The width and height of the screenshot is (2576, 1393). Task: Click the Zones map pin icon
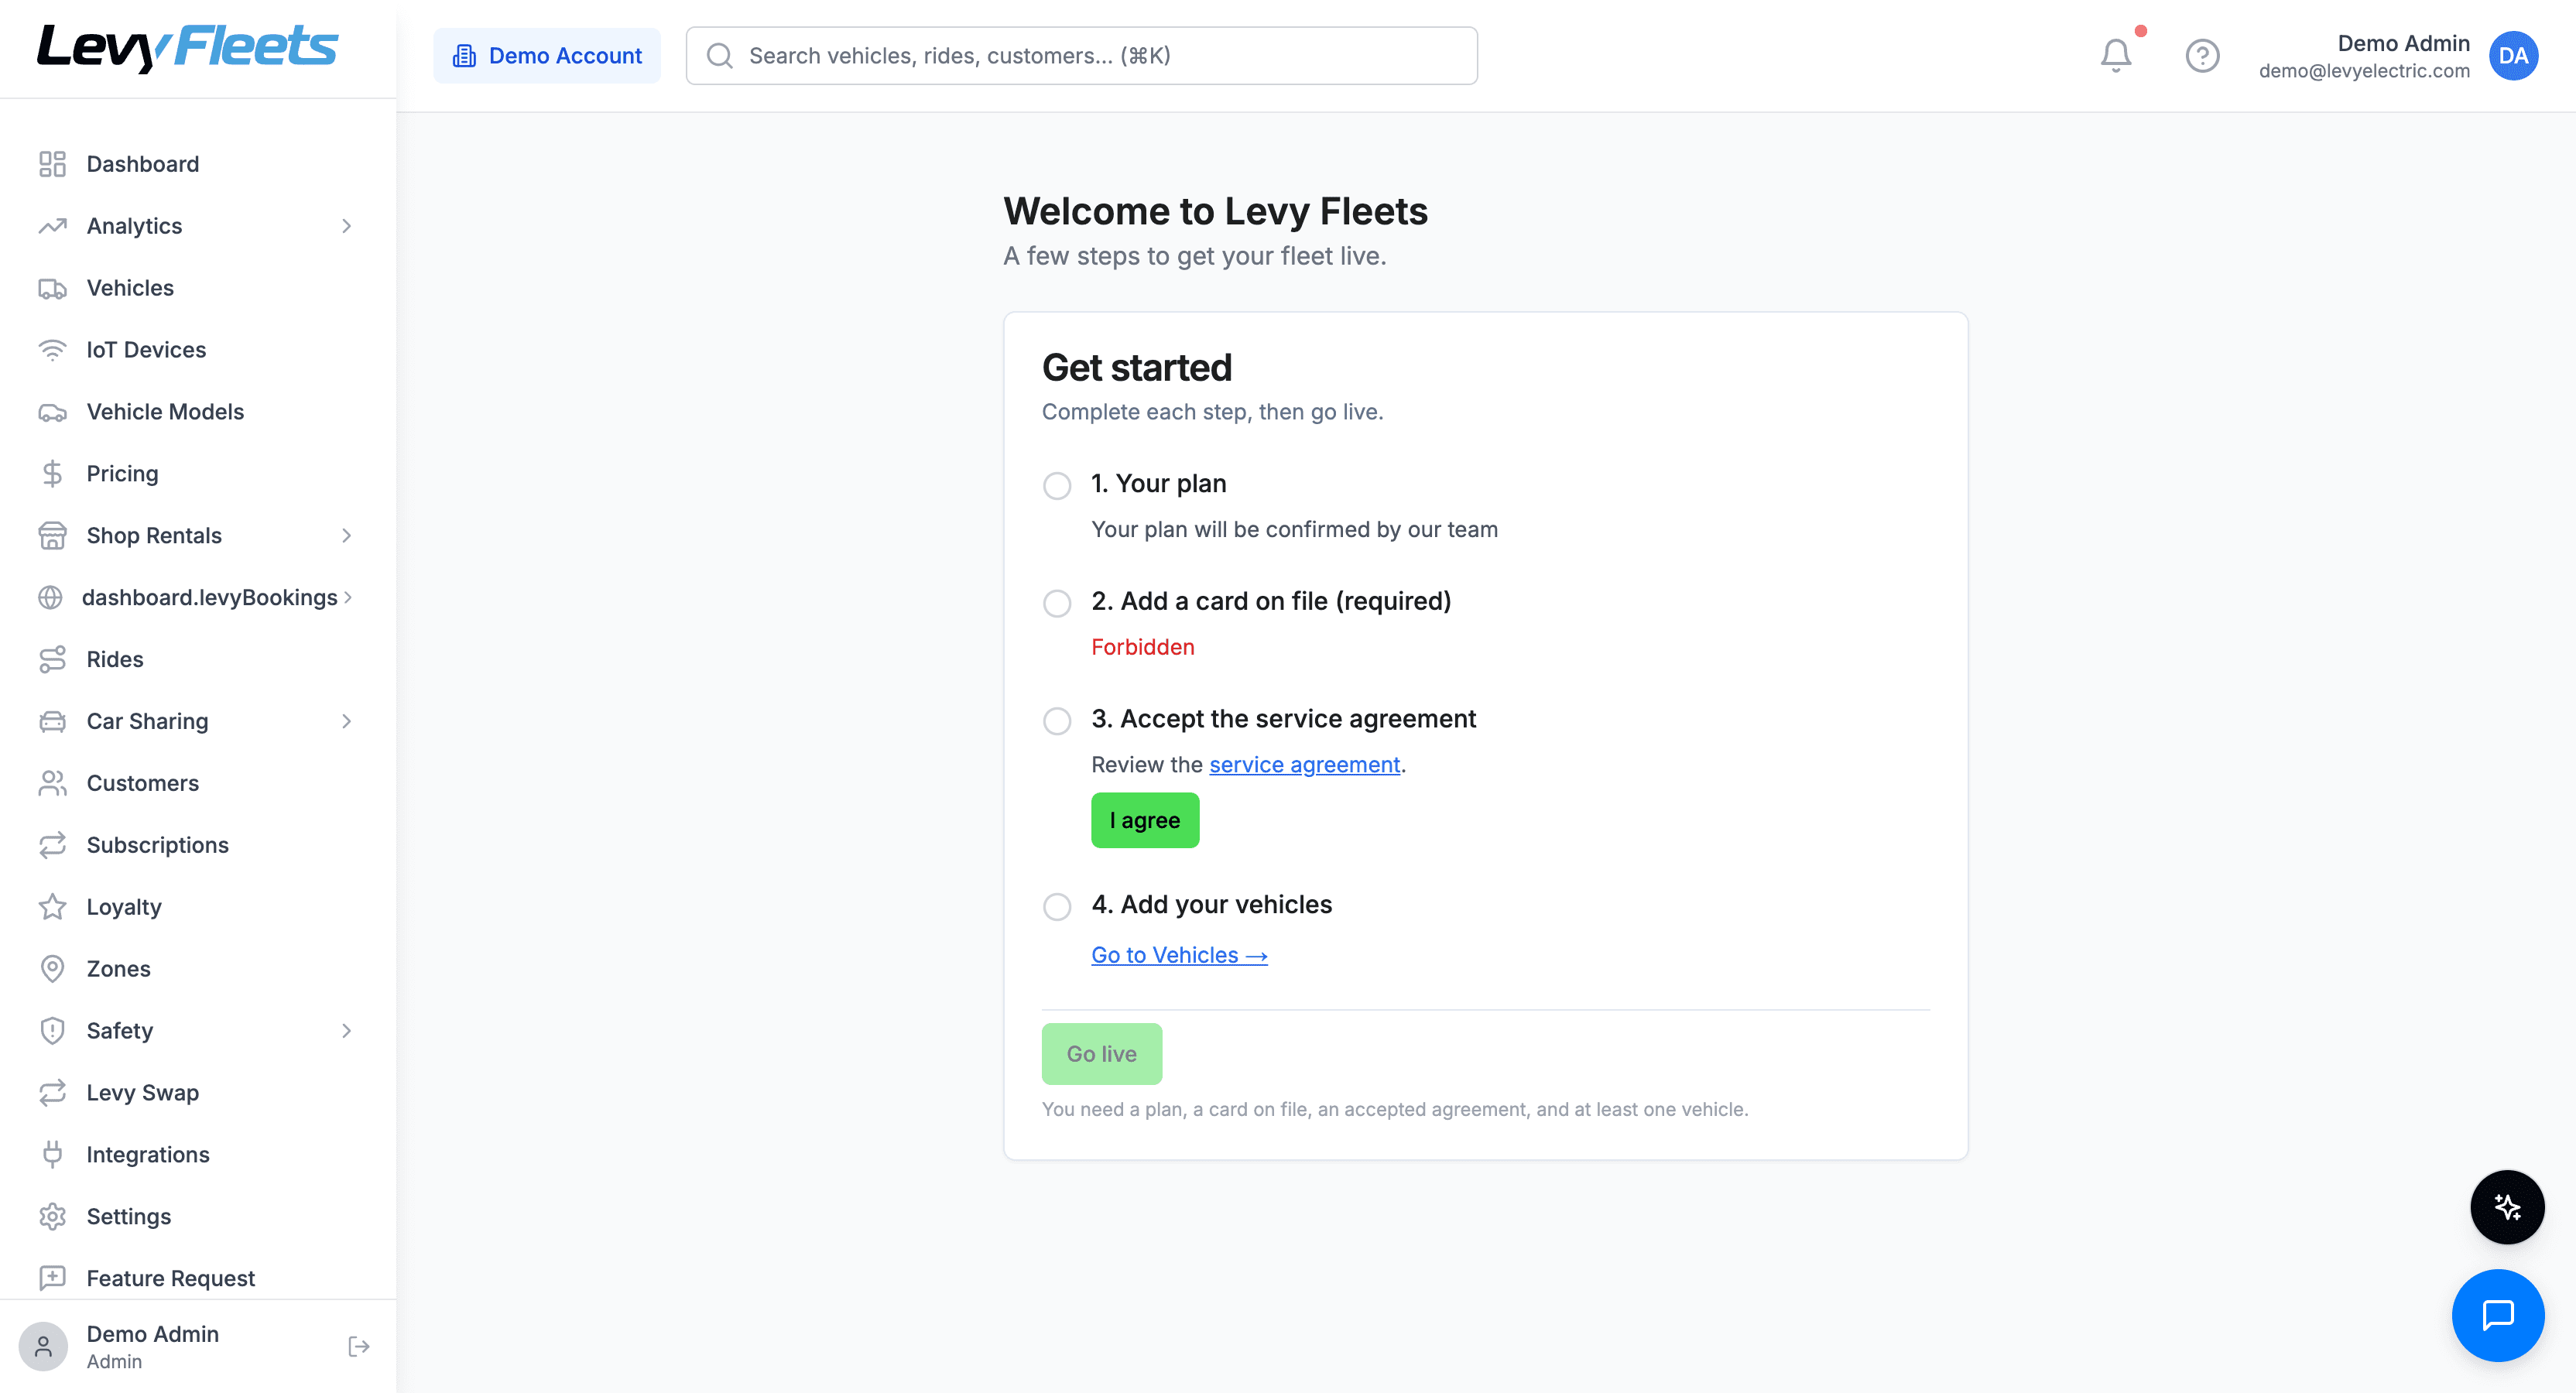(52, 969)
